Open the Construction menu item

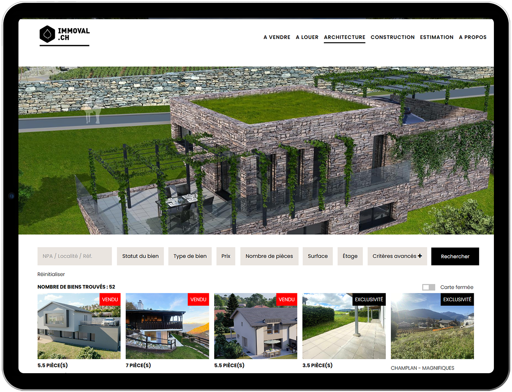coord(393,37)
